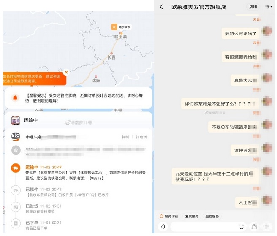
Task: Tap the message 客服装傻呢给我
Action: 241,57
